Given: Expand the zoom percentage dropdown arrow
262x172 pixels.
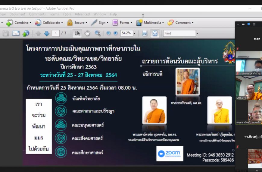Looking at the screenshot, I should pyautogui.click(x=134, y=33).
